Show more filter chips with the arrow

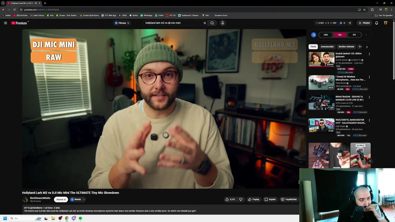367,47
